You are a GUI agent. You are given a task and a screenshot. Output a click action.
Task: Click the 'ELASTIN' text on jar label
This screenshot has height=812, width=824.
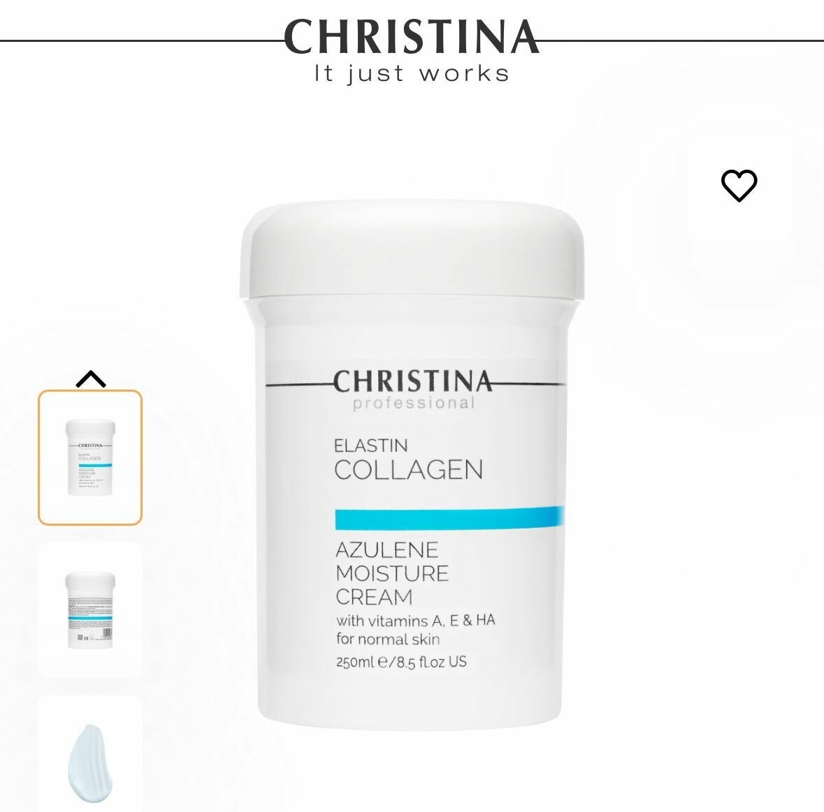371,445
